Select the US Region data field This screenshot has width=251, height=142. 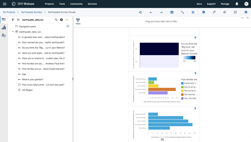tap(27, 90)
